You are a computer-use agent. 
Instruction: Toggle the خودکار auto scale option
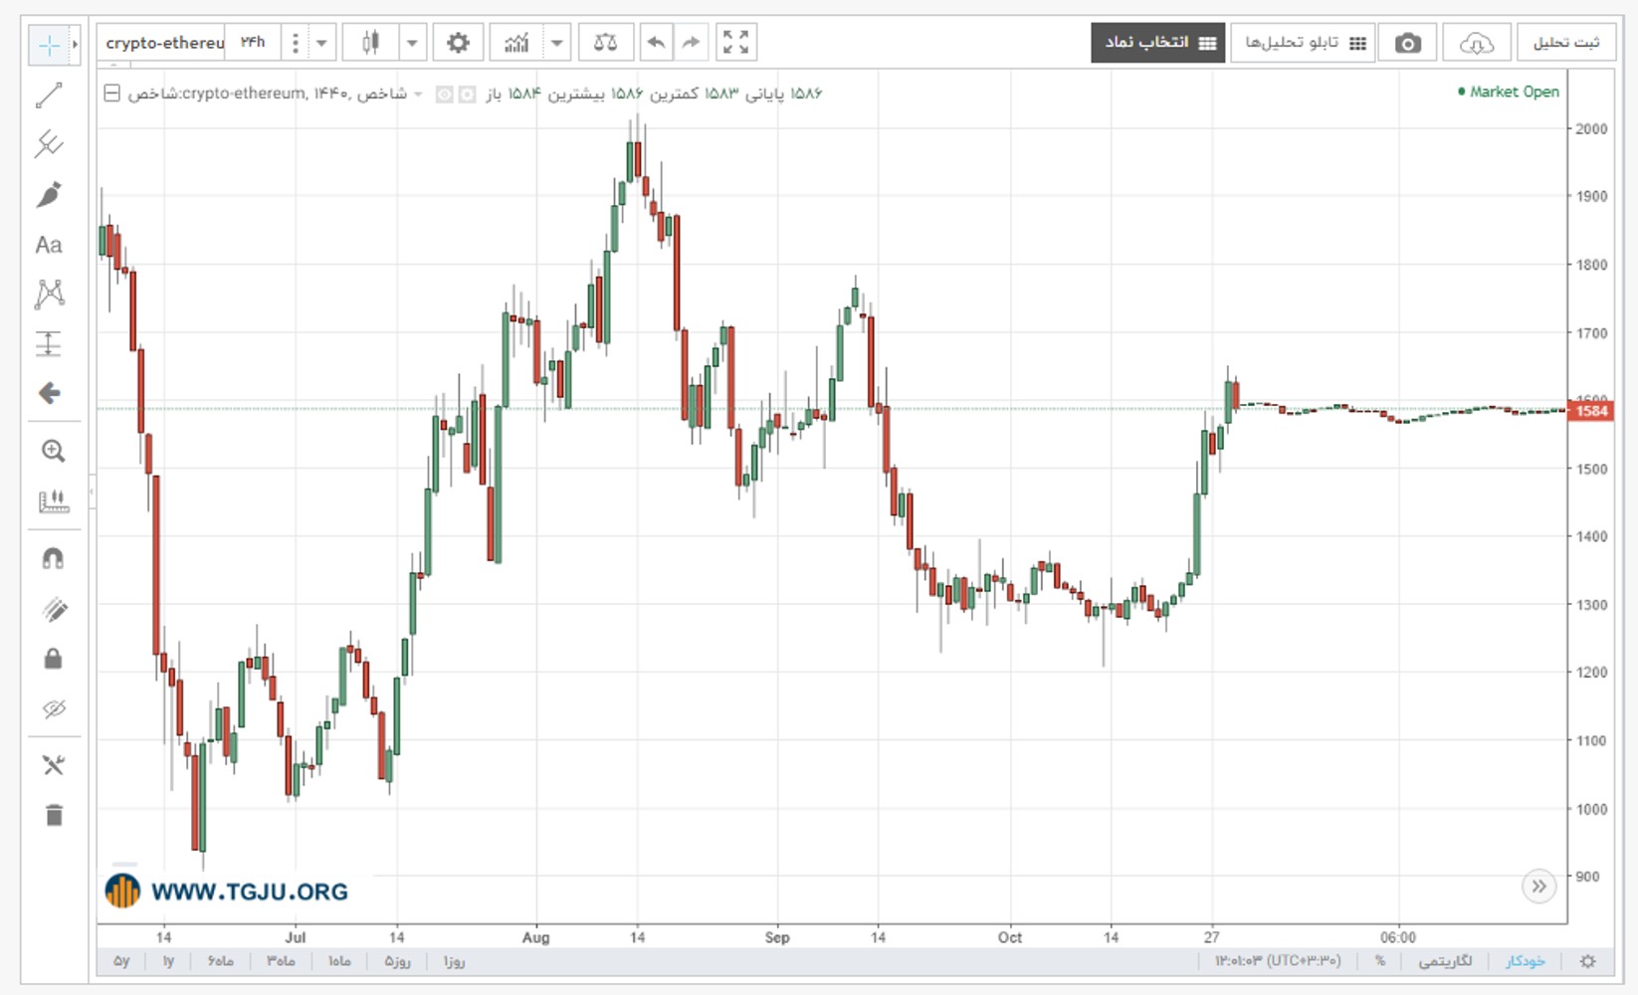tap(1525, 961)
